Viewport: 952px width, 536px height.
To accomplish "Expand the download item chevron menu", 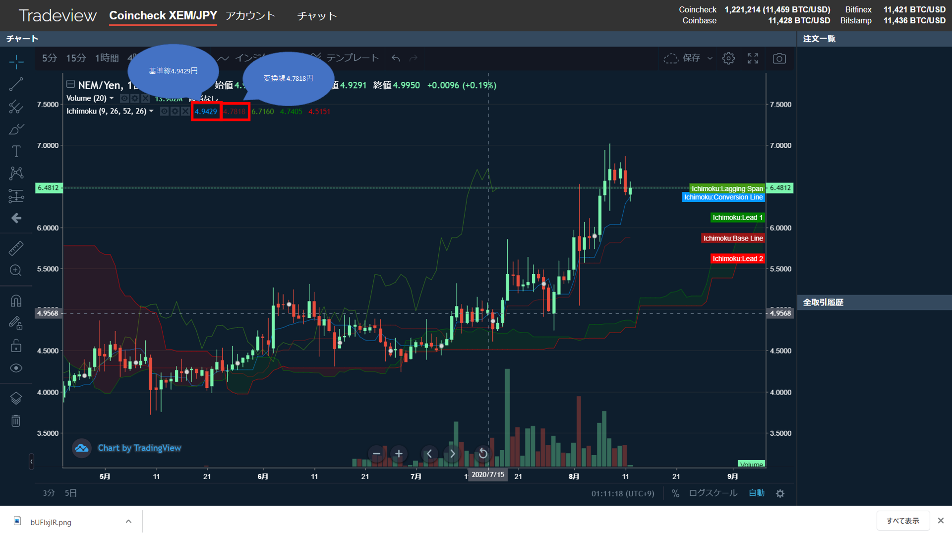I will point(128,522).
